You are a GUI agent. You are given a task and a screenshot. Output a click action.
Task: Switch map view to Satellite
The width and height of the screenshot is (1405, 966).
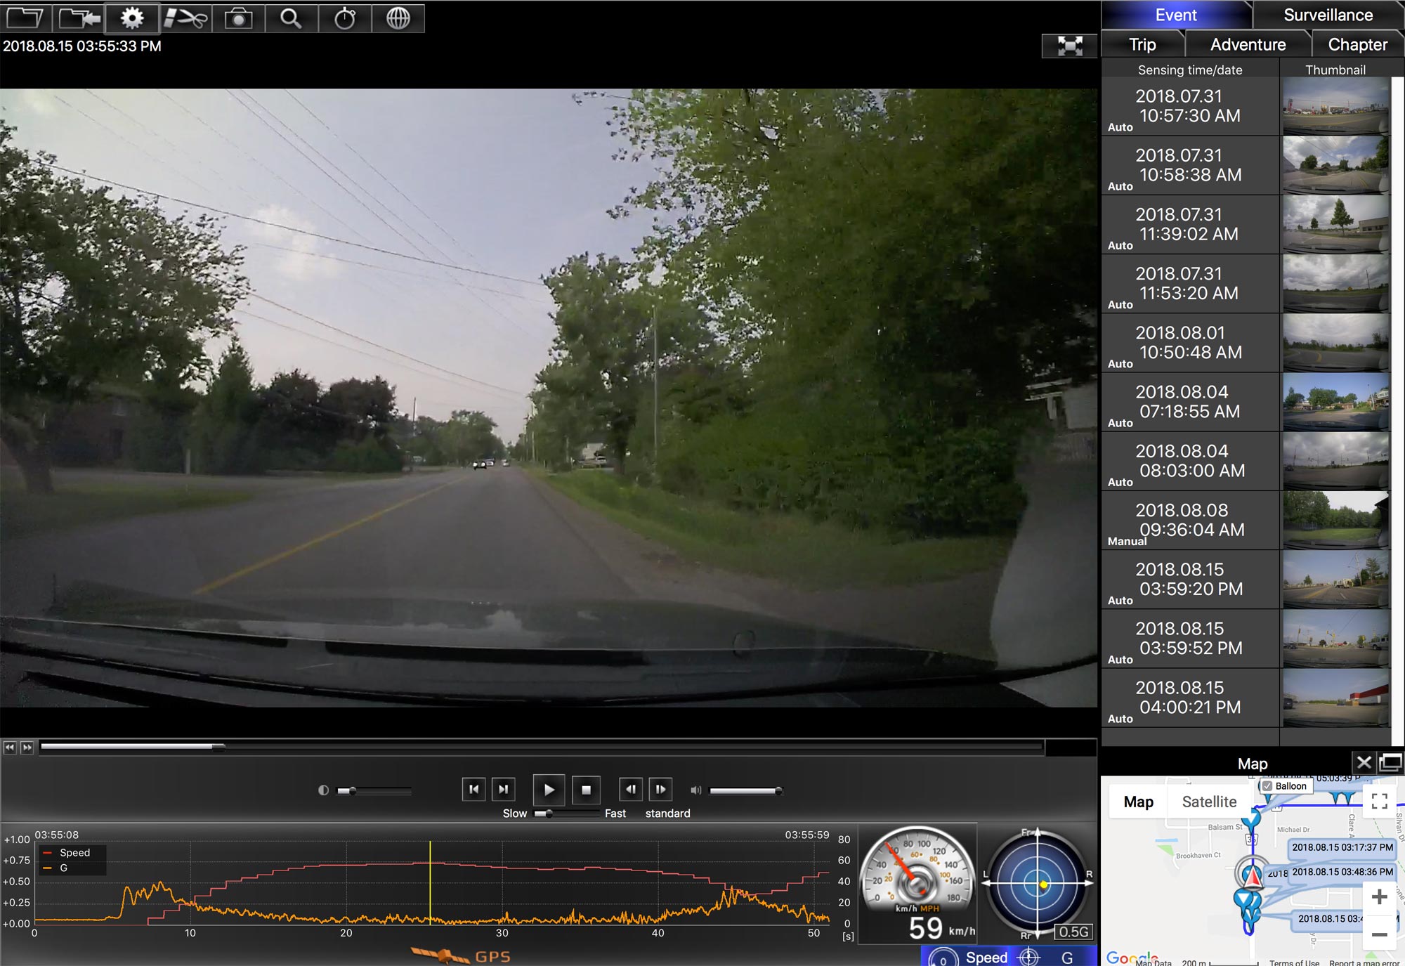coord(1208,802)
